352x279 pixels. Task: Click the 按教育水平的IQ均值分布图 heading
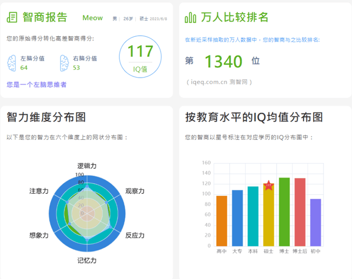click(x=254, y=117)
